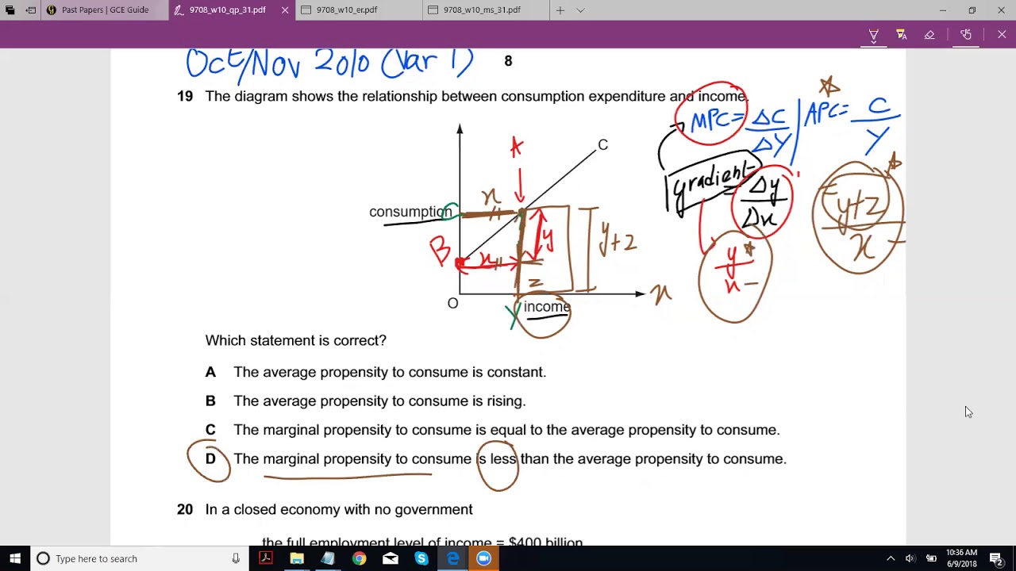Image resolution: width=1016 pixels, height=571 pixels.
Task: Minimize the Edge browser window
Action: 942,10
